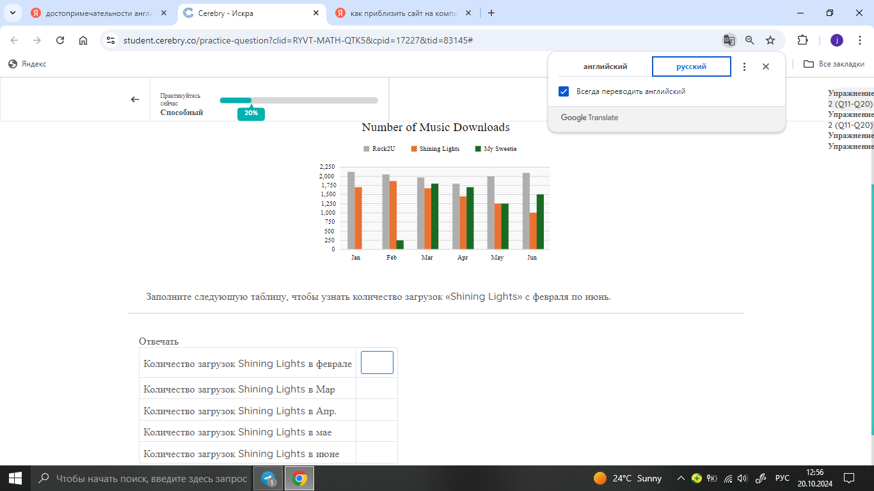
Task: Click the answer cell for Shining Lights в Апр.
Action: pyautogui.click(x=377, y=410)
